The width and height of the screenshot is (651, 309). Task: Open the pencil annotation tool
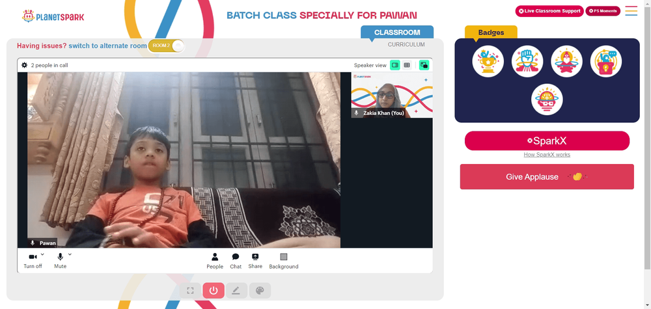(x=237, y=291)
